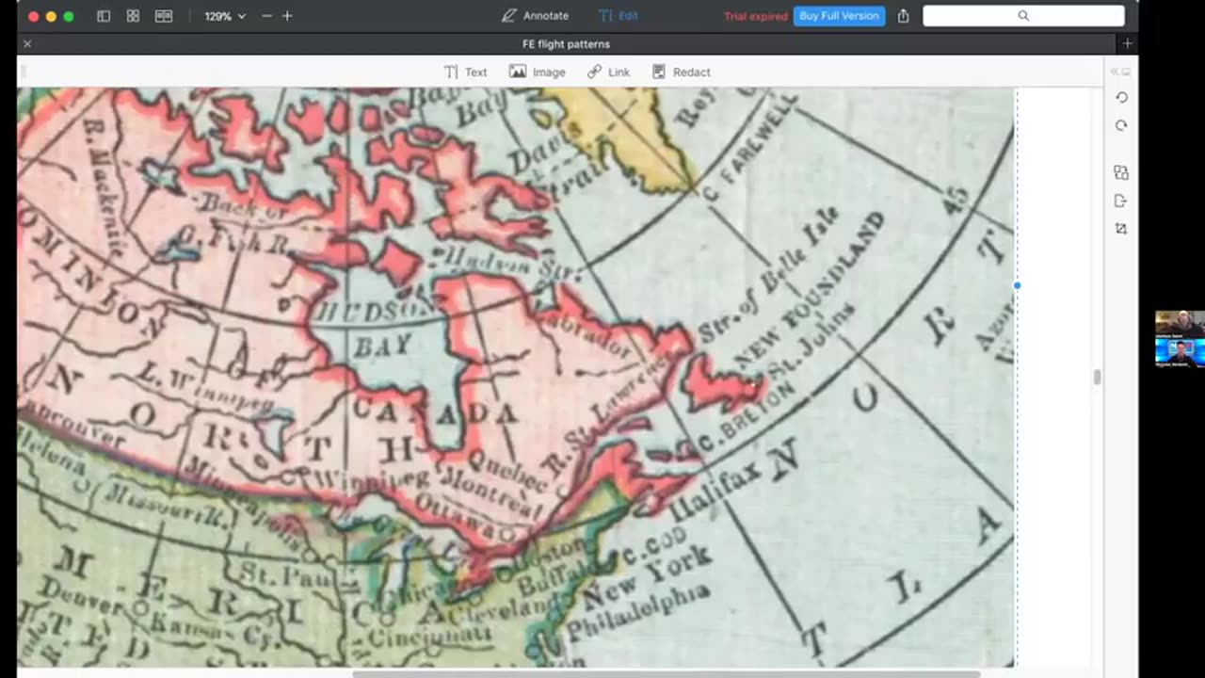Click the horizontal scrollbar at the bottom
1205x678 pixels.
pos(667,673)
